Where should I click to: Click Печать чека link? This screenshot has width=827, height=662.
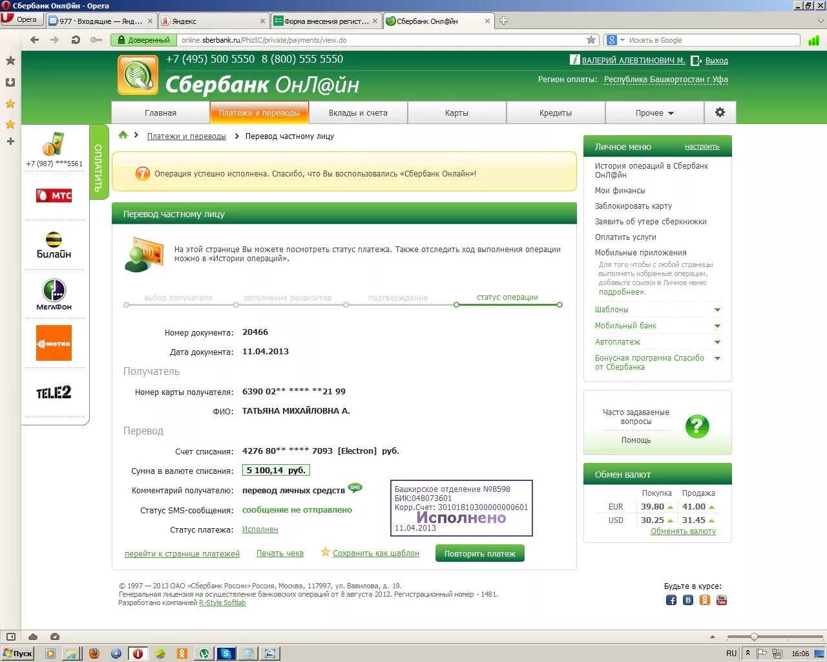point(280,553)
